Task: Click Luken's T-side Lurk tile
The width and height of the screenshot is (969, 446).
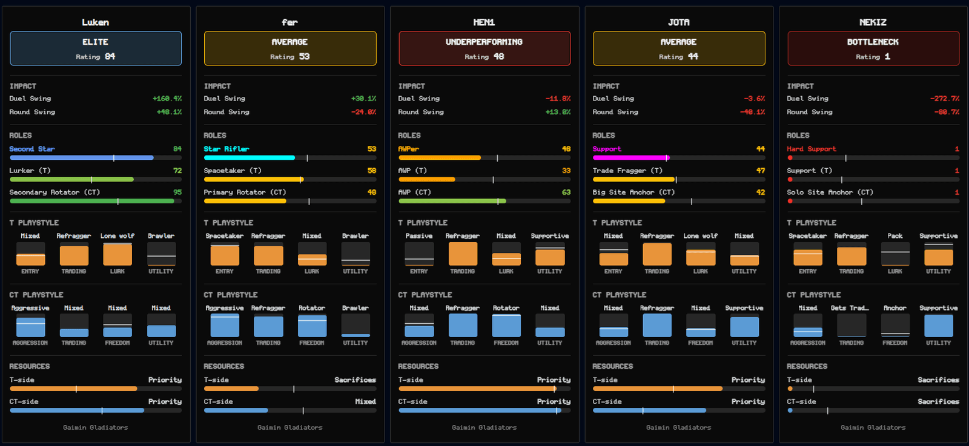Action: pos(117,254)
